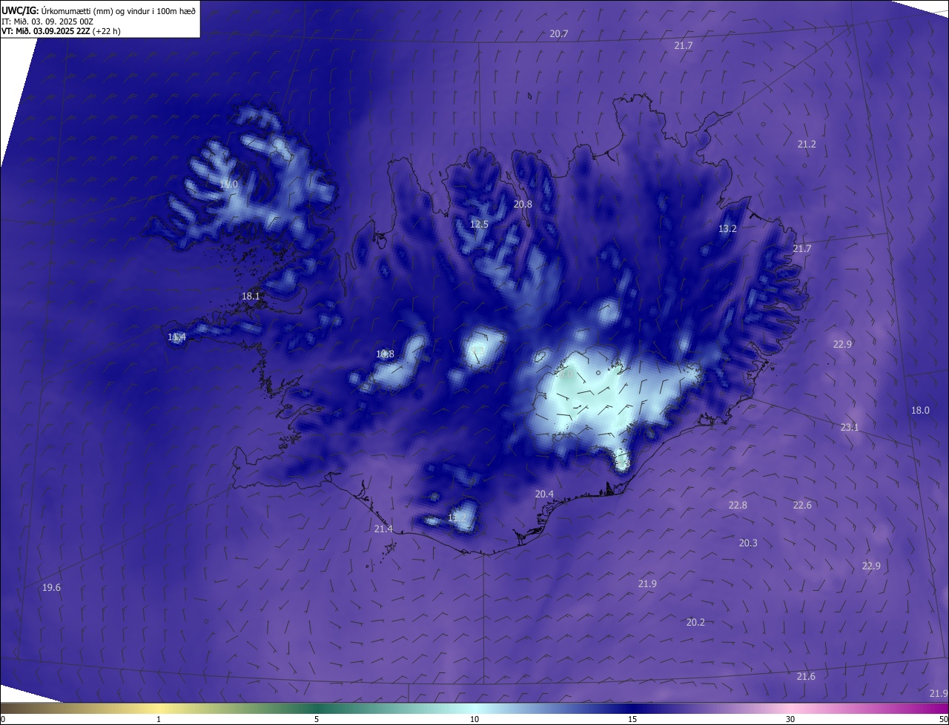Screen dimensions: 949x725
Task: Click the 20.2 value label
Action: [695, 622]
